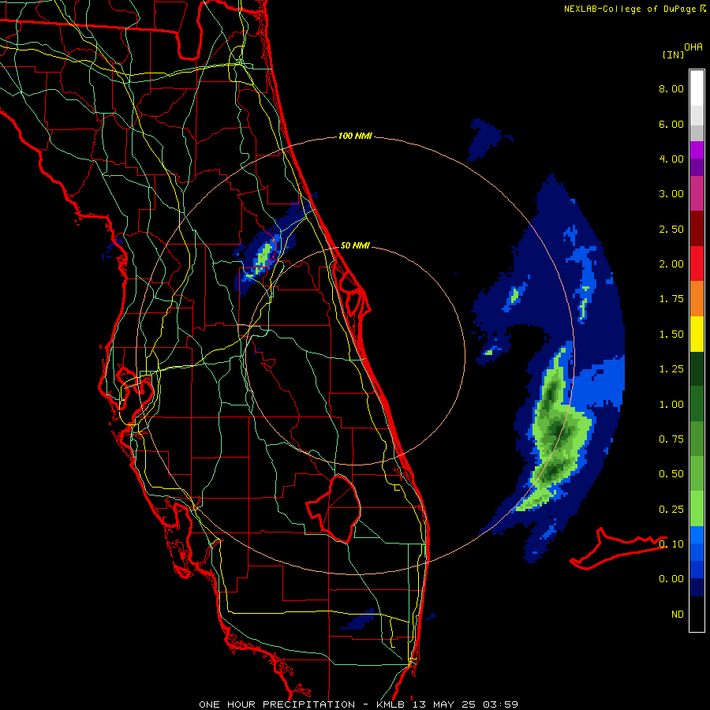The width and height of the screenshot is (710, 710).
Task: Pick the light green swatch in the color scale
Action: click(697, 509)
